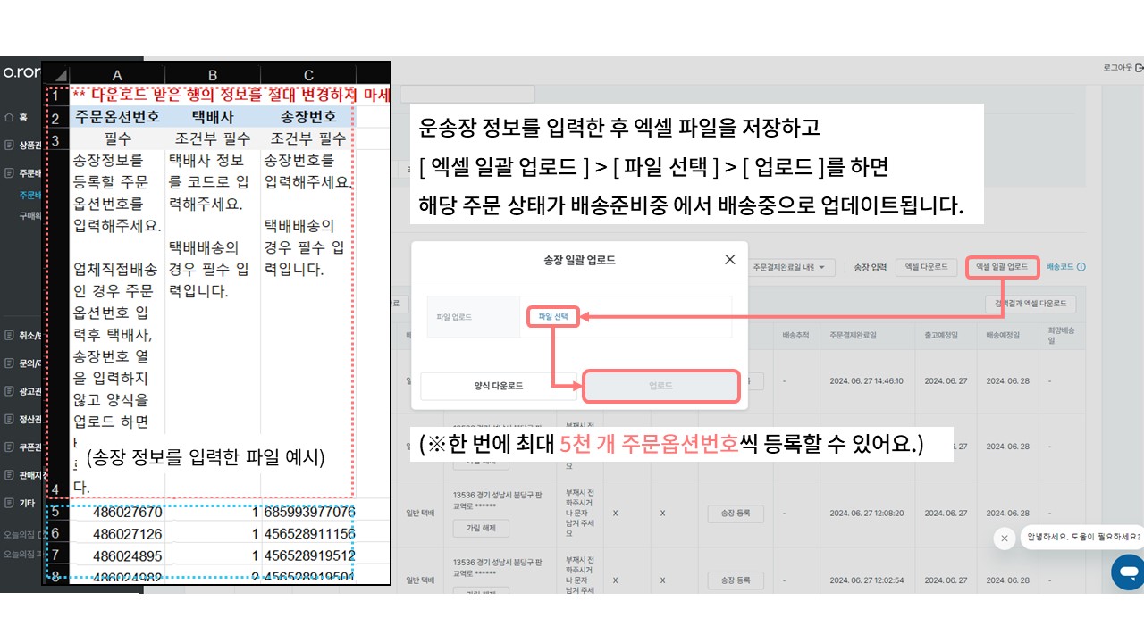Click the info icon next to 배송코드
Viewport: 1144px width, 643px height.
pyautogui.click(x=1081, y=267)
